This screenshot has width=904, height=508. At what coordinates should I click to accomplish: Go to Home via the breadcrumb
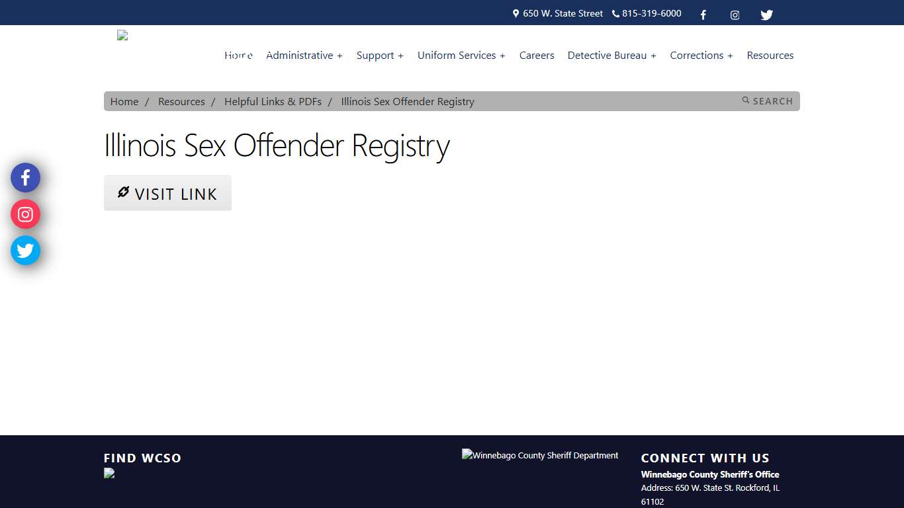click(124, 101)
